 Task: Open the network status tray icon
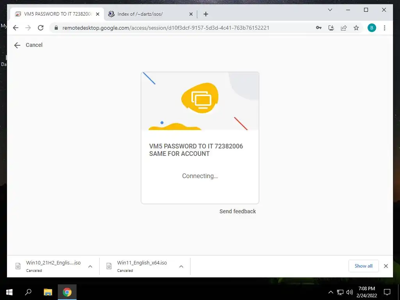tap(340, 292)
